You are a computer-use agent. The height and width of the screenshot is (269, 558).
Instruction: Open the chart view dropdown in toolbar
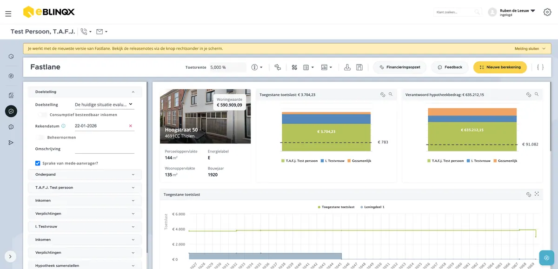click(x=326, y=67)
